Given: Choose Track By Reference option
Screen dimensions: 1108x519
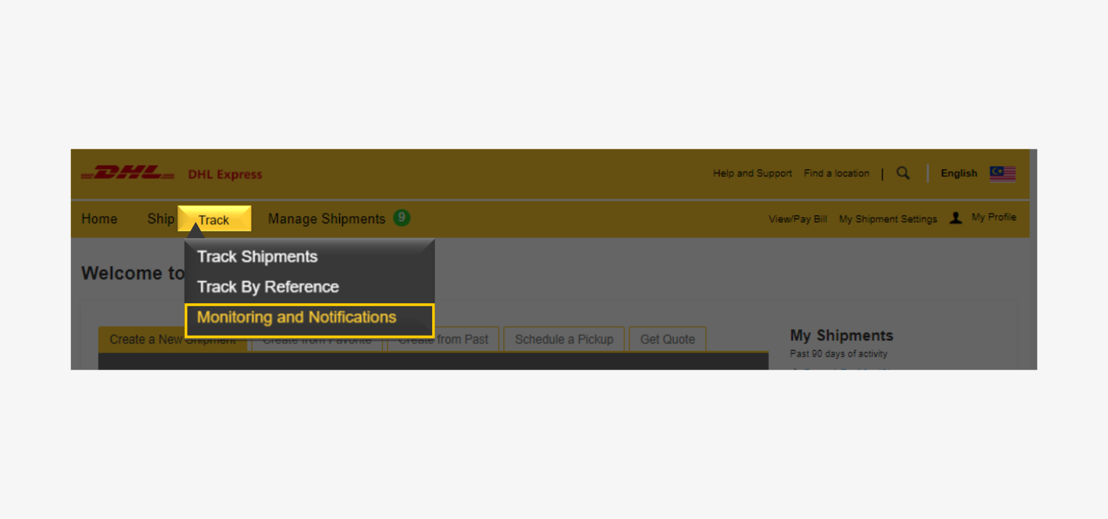Looking at the screenshot, I should (x=268, y=287).
